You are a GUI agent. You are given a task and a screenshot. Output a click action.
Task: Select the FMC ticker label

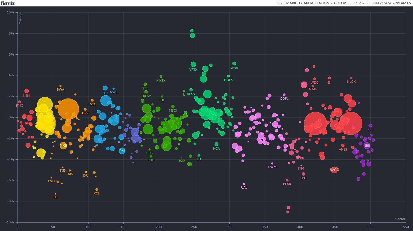20,106
